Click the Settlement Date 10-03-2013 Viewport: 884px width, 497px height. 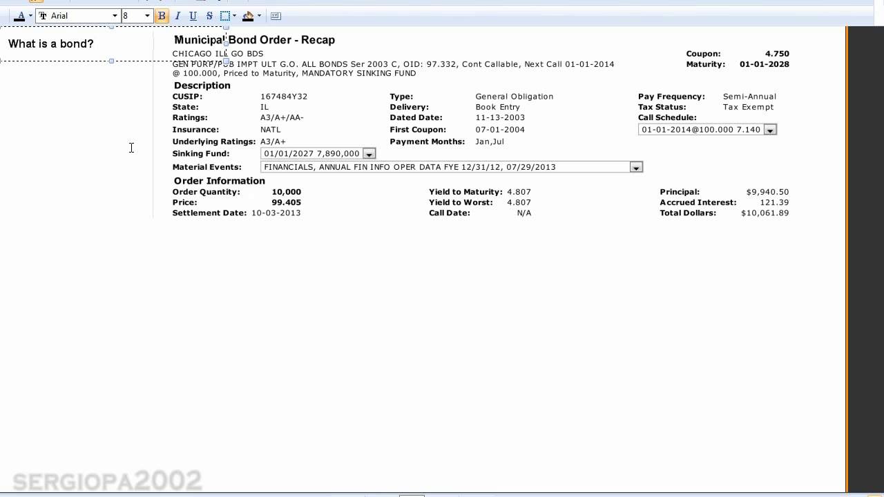coord(276,213)
